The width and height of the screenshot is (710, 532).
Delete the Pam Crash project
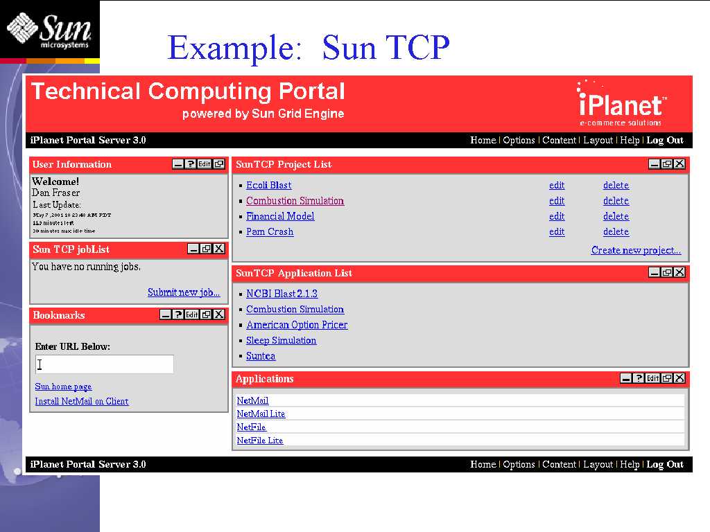[616, 232]
